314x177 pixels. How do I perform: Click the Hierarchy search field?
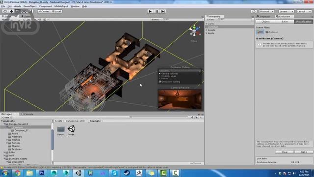(234, 20)
